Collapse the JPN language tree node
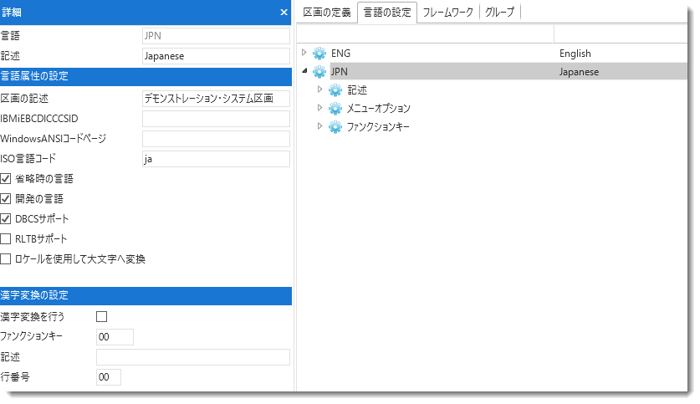The height and width of the screenshot is (404, 700). (x=304, y=72)
